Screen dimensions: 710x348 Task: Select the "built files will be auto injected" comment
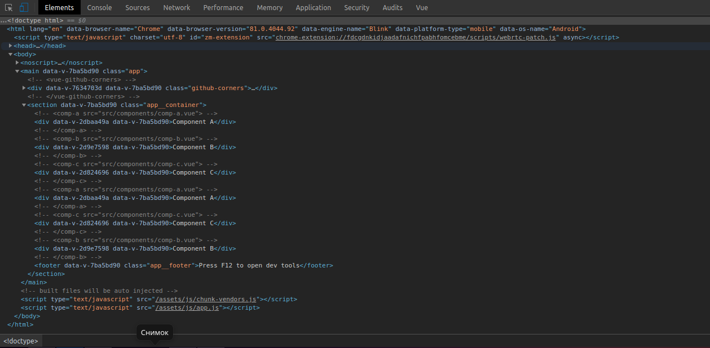tap(99, 291)
